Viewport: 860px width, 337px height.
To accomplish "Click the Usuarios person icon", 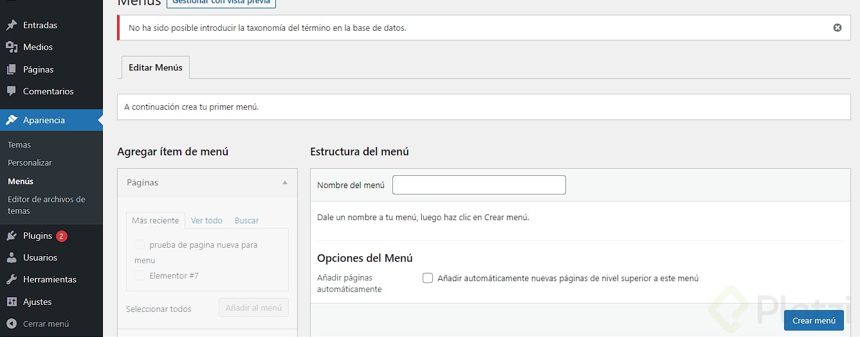I will [12, 258].
